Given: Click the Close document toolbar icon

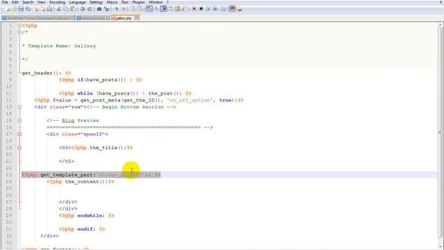Looking at the screenshot, I should [36, 9].
